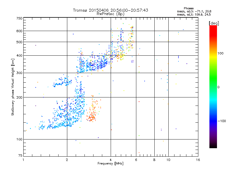Click the y-axis tick label "75"
Screen dimensions: 233x174
(x=20, y=155)
